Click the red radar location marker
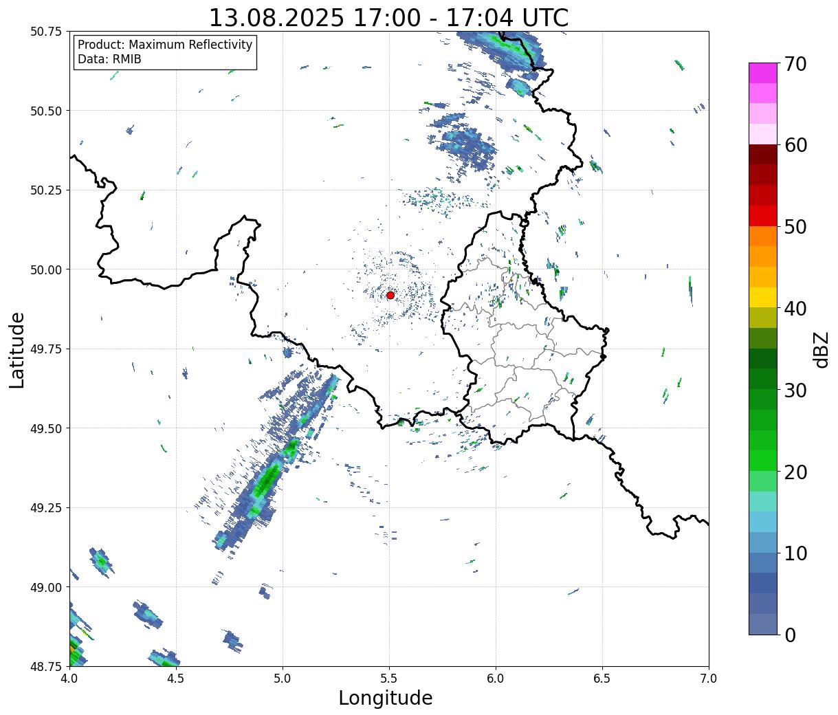The image size is (838, 715). point(390,295)
